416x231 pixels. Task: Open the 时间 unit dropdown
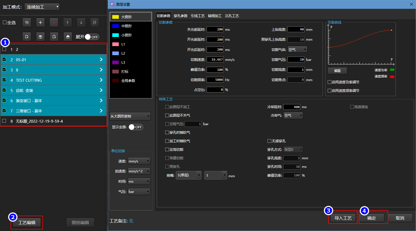[x=139, y=181]
